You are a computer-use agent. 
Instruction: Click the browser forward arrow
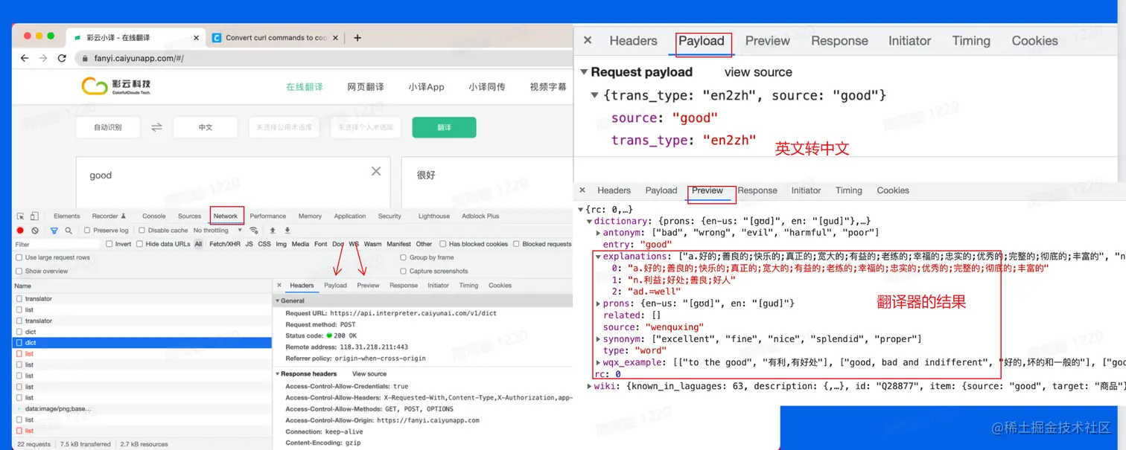(x=43, y=58)
